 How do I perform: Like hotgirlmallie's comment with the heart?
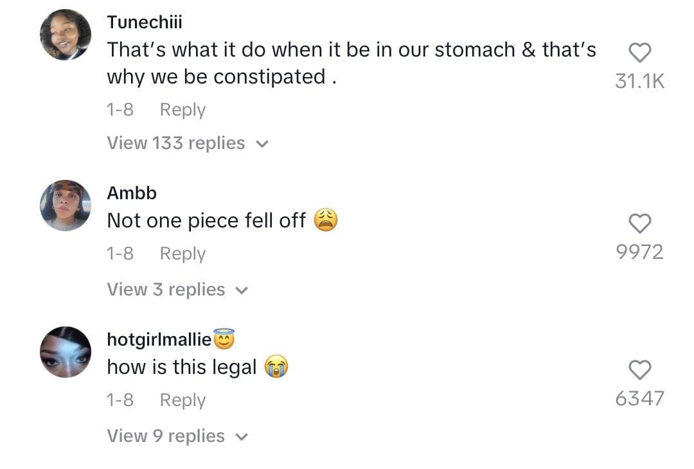pyautogui.click(x=639, y=369)
